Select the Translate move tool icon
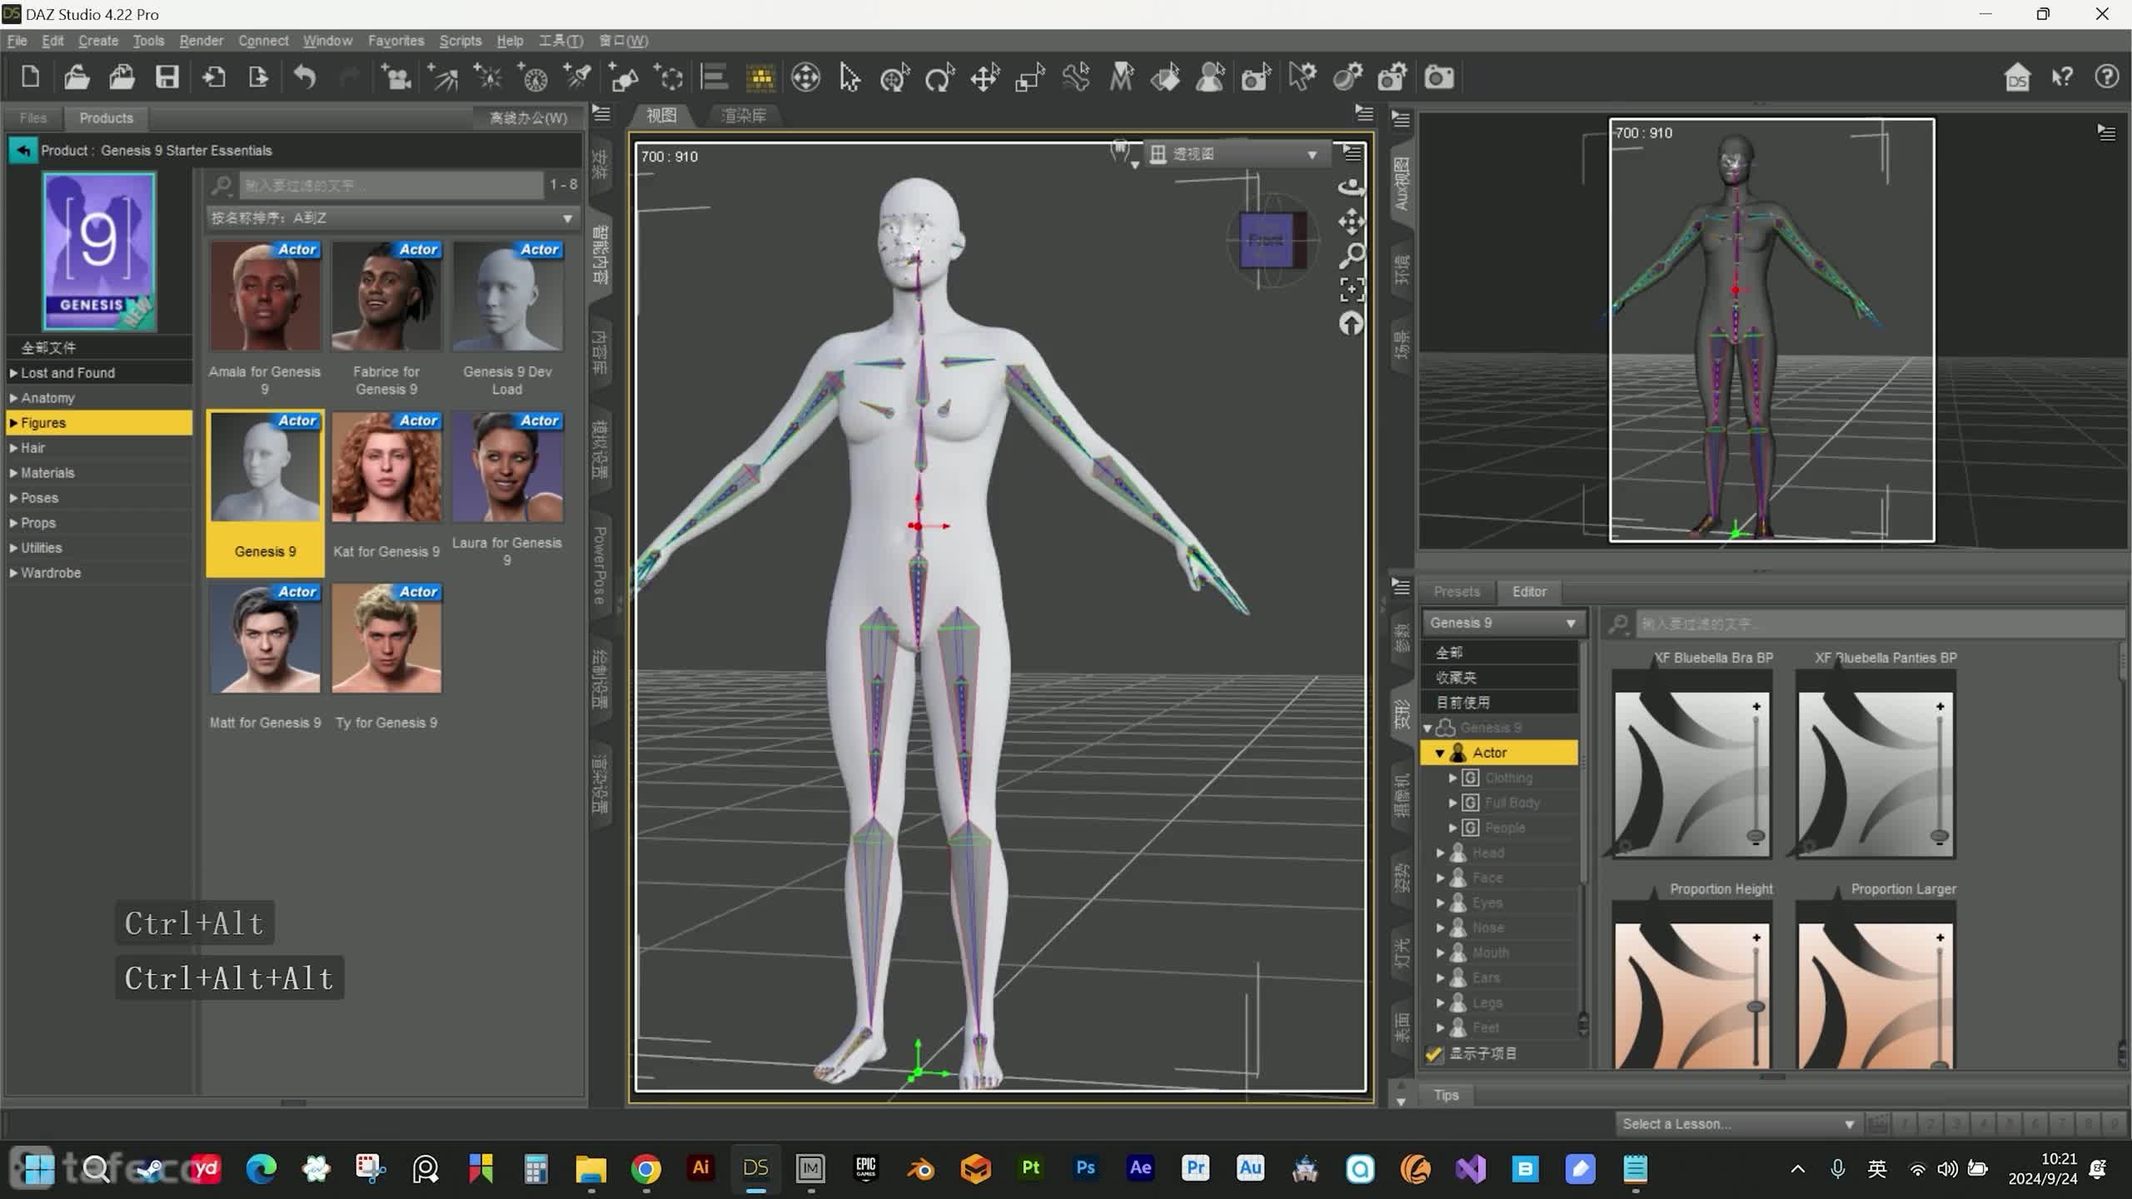Viewport: 2132px width, 1199px height. click(985, 78)
